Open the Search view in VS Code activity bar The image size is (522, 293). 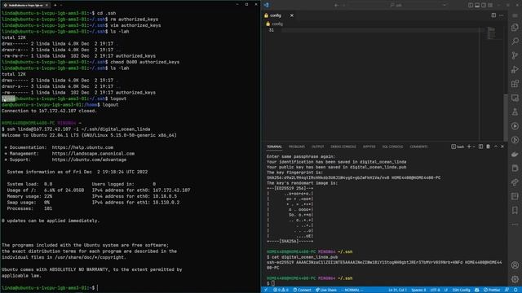coord(515,42)
